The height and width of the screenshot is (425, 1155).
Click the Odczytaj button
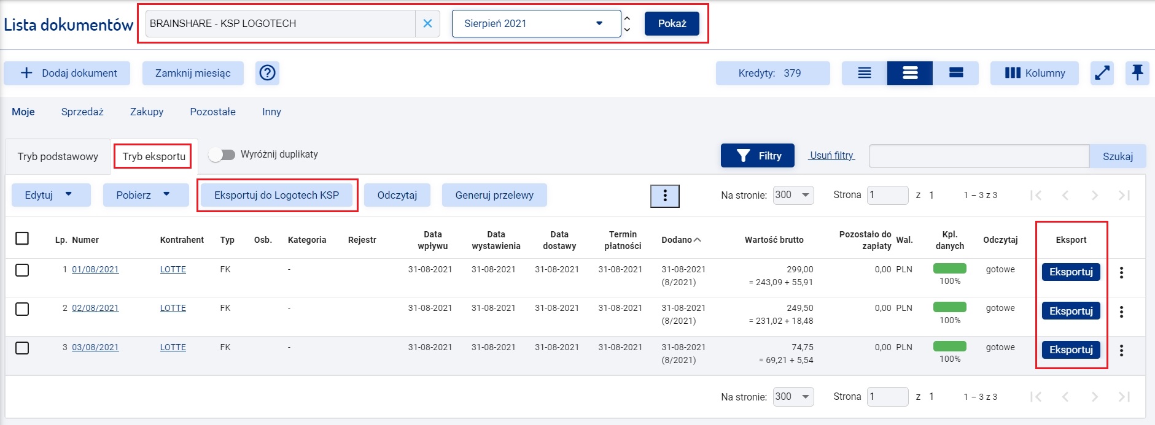tap(397, 195)
